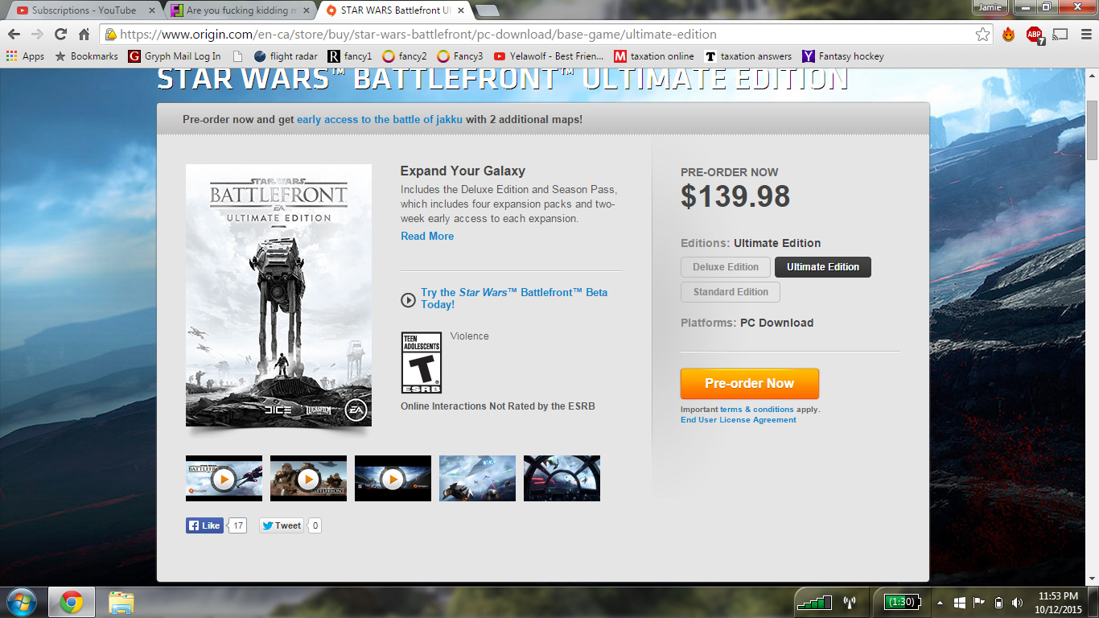Go to the browser home page
The image size is (1099, 618).
(x=84, y=35)
